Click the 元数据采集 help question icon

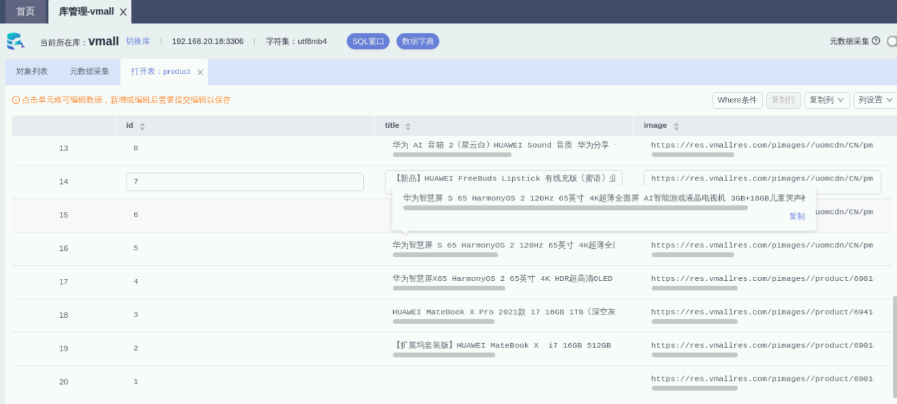[x=876, y=41]
